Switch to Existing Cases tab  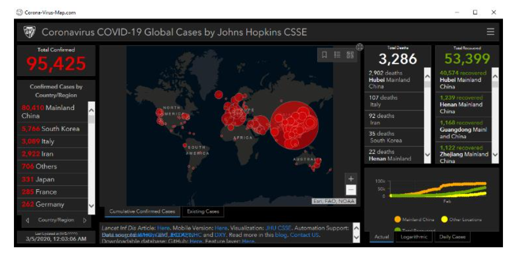(x=203, y=212)
